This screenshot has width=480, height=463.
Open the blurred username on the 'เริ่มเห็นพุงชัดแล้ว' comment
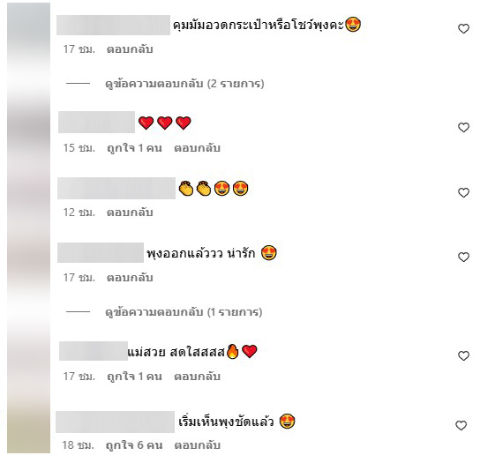[115, 422]
